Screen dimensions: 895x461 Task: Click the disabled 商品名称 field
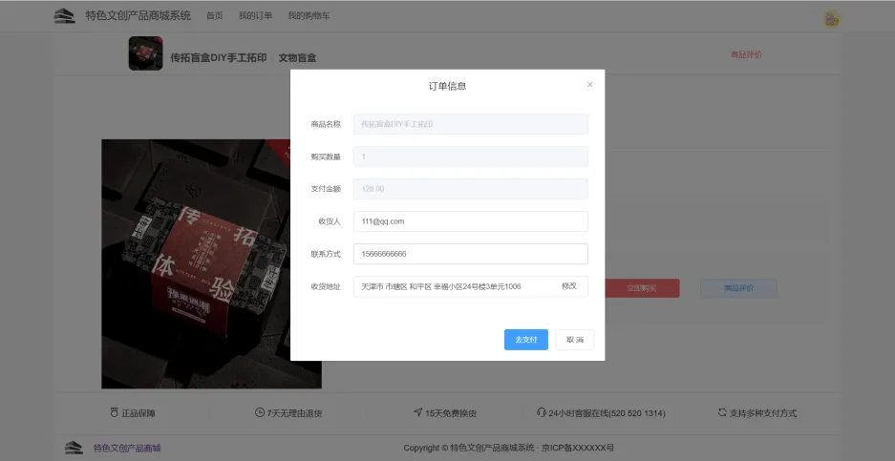tap(470, 124)
